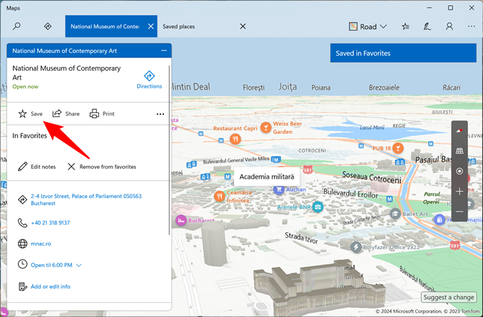The height and width of the screenshot is (317, 483).
Task: Zoom in on the map
Action: point(459,191)
